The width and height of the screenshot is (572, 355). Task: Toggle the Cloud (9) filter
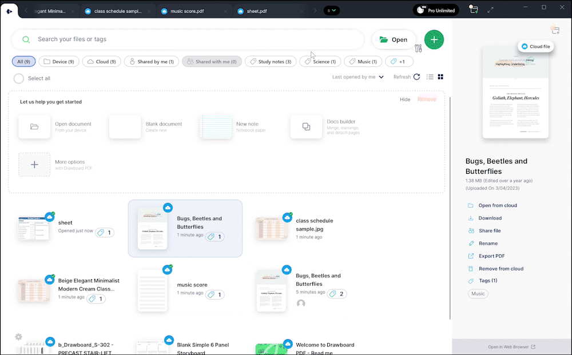101,62
